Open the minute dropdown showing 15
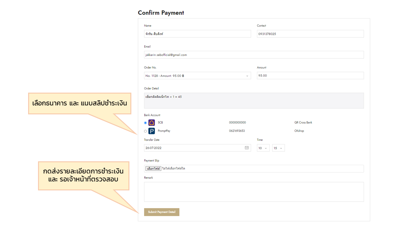 (x=278, y=148)
